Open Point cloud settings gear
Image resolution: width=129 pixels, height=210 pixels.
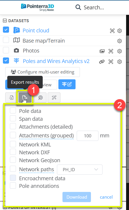[x=119, y=31]
